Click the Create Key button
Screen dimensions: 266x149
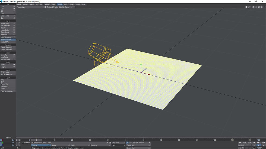click(138, 145)
